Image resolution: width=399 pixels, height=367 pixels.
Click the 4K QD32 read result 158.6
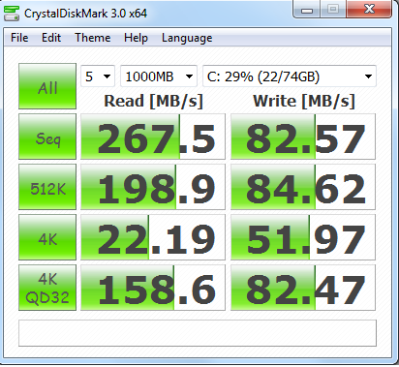click(153, 288)
